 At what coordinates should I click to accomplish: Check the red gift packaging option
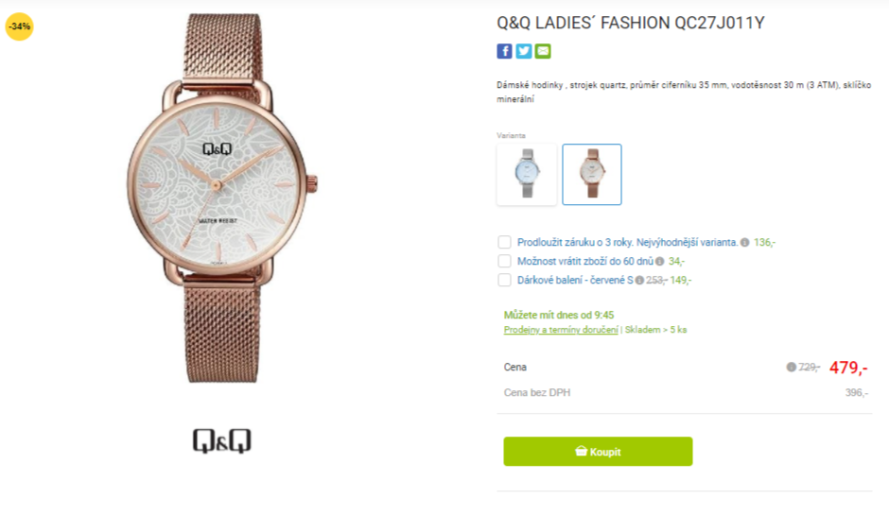(504, 280)
